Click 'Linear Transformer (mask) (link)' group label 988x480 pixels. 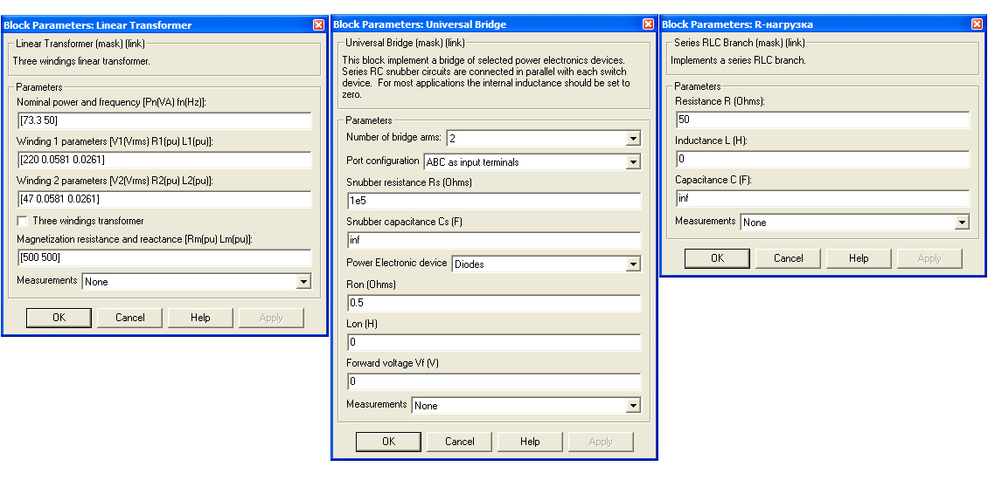pos(80,44)
